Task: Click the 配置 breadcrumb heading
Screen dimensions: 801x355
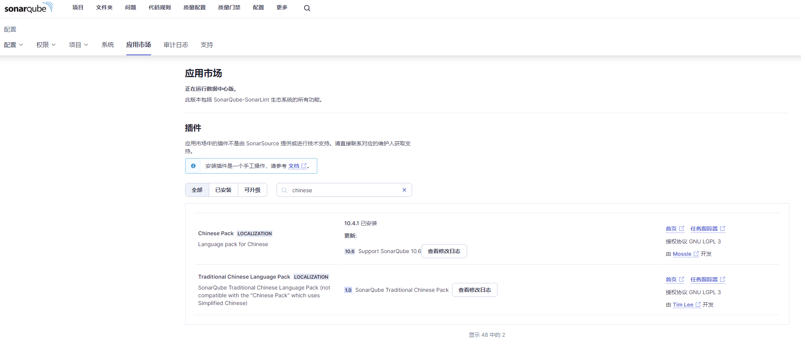Action: [x=10, y=29]
